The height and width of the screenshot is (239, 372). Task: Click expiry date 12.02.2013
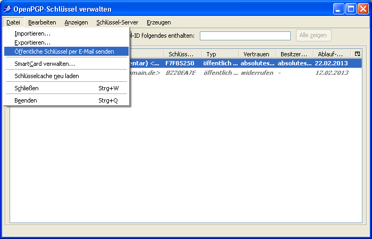[x=332, y=73]
